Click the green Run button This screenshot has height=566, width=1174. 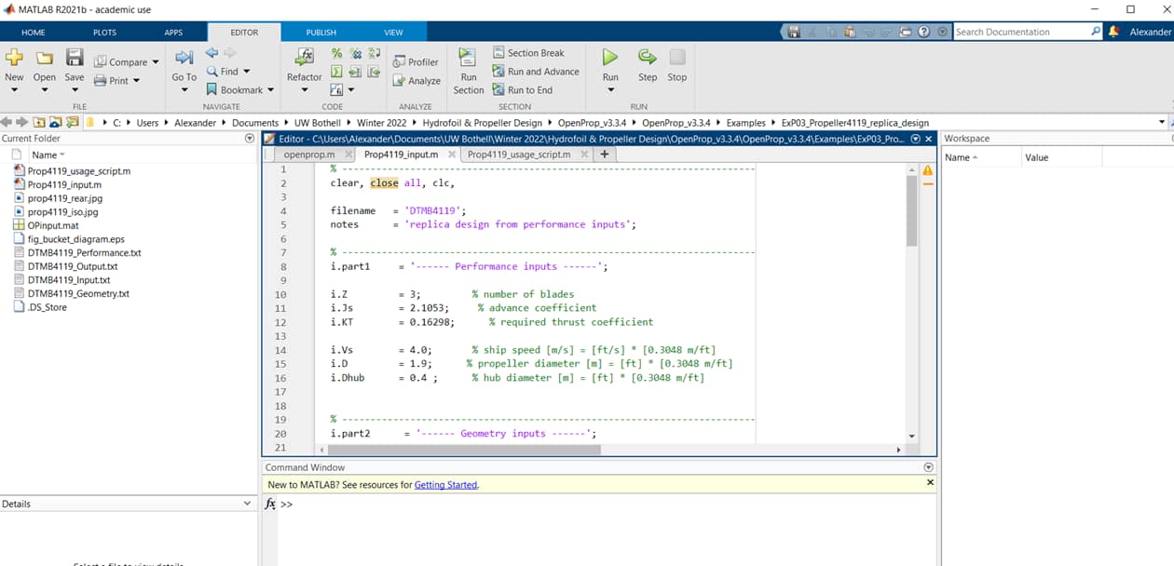click(609, 59)
